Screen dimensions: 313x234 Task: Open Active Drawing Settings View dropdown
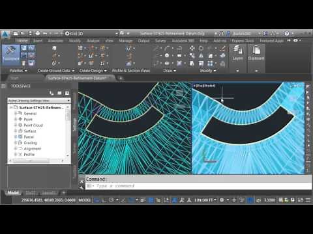tap(39, 101)
